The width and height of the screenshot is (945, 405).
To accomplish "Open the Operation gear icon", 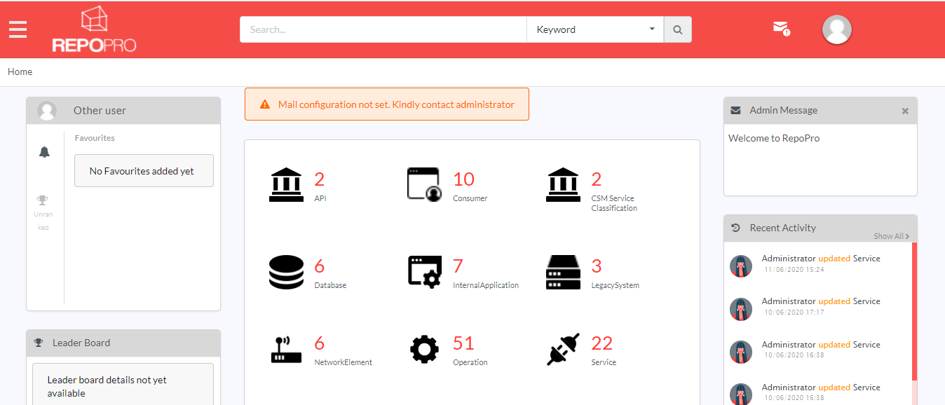I will 425,349.
